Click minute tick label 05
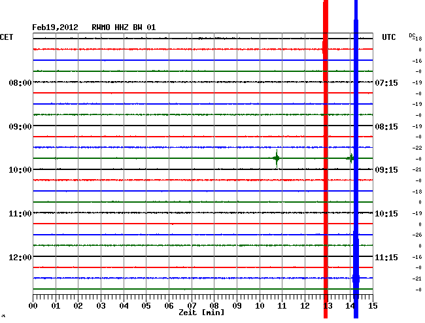The width and height of the screenshot is (425, 323). tap(146, 306)
